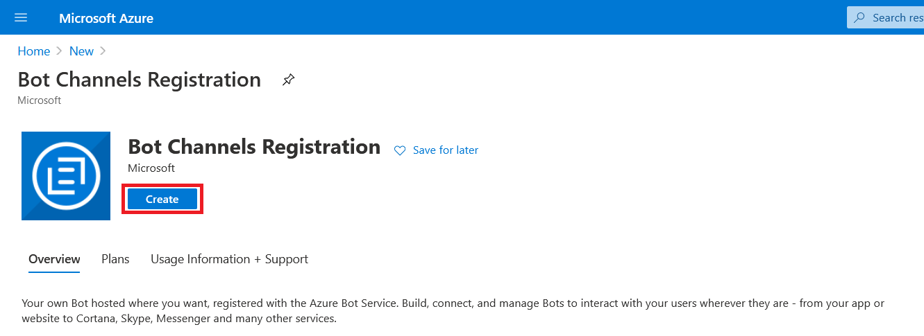The image size is (924, 336).
Task: Click the large Bot Channels Registration heading
Action: click(x=254, y=147)
